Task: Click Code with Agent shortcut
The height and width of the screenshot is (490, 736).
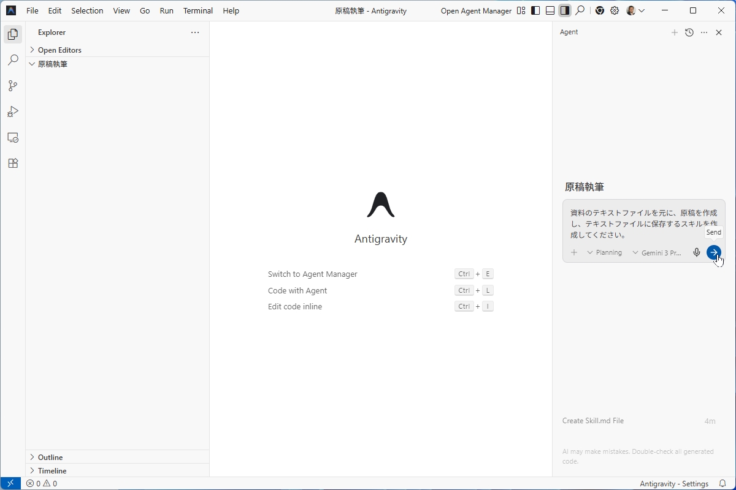Action: pos(297,290)
